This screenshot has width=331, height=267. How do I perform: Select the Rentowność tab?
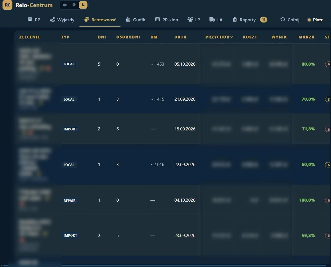coord(100,20)
